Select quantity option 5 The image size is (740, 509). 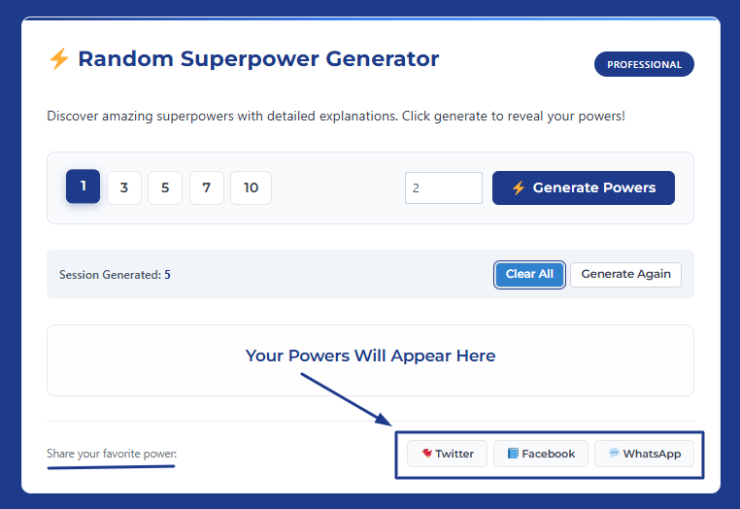click(165, 187)
